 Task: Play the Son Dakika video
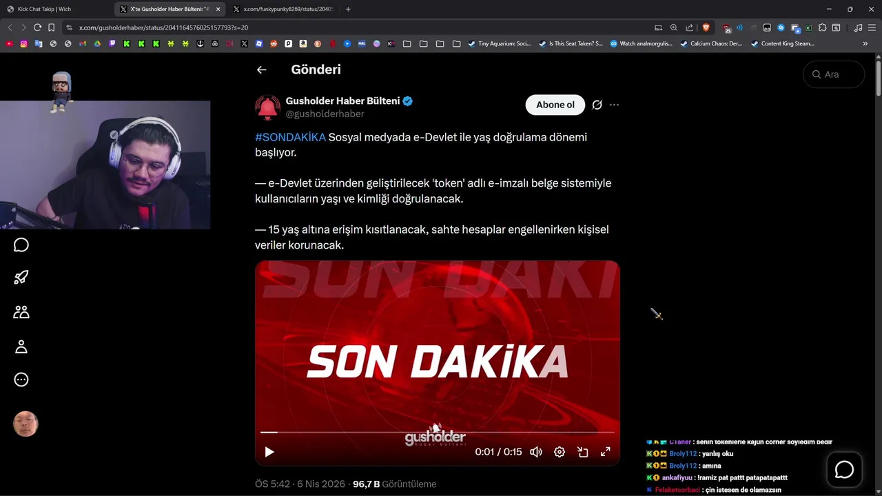(269, 452)
